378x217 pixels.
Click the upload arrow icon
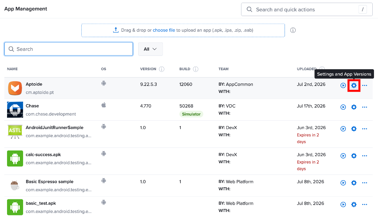[116, 30]
